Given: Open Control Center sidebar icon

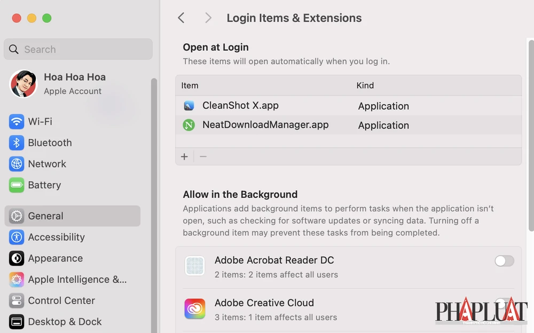Looking at the screenshot, I should pos(17,300).
